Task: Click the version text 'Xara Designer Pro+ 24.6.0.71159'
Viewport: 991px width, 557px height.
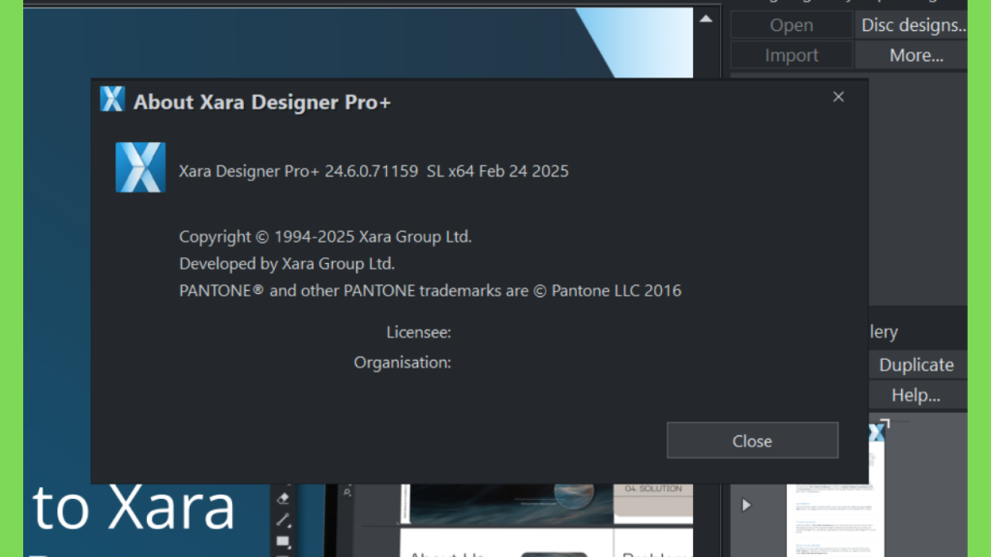Action: [298, 171]
